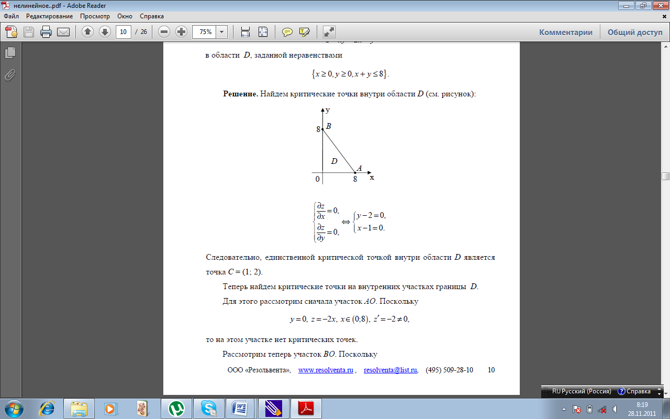This screenshot has height=419, width=670.
Task: Open the Окно menu
Action: 126,16
